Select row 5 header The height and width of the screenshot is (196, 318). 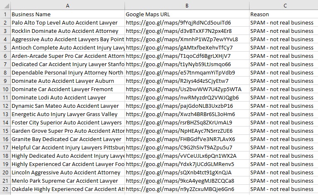(x=5, y=47)
